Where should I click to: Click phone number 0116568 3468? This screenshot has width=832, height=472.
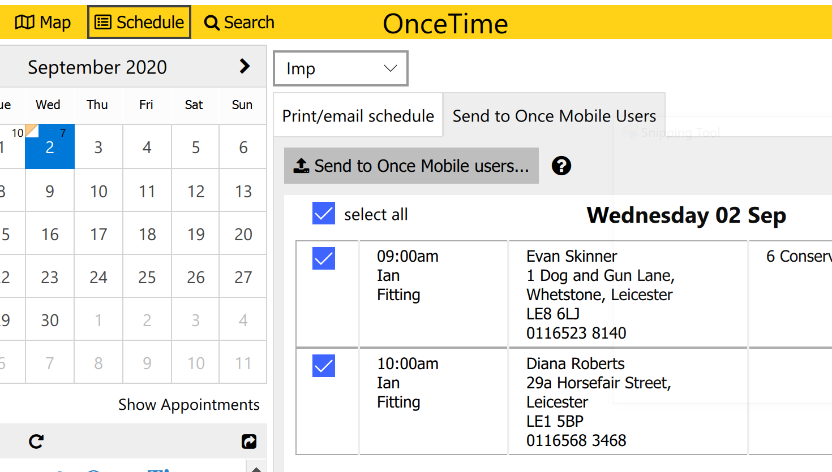tap(576, 440)
